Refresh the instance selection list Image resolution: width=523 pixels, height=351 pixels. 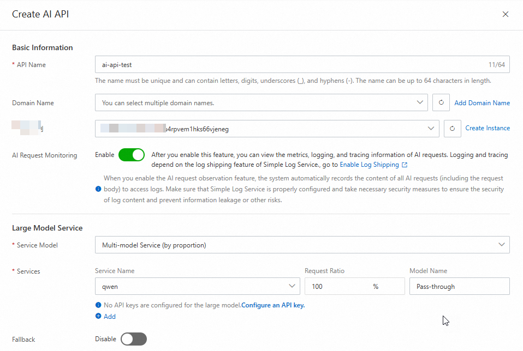coord(453,129)
